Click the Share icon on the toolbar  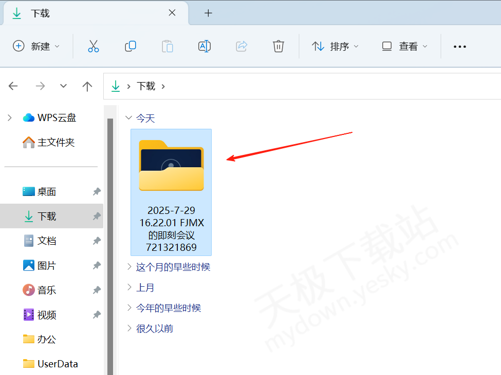click(242, 46)
